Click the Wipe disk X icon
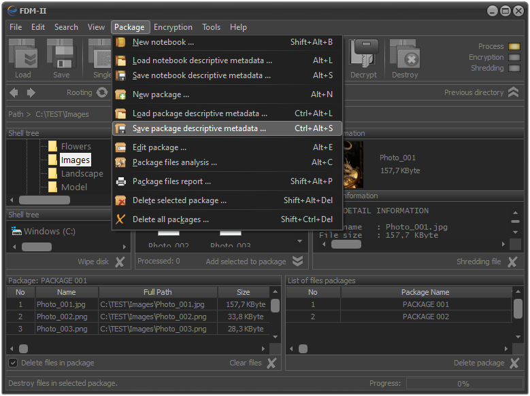The image size is (530, 396). coord(120,262)
